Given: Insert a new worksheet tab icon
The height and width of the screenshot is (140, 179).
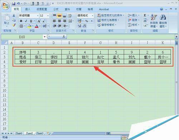Looking at the screenshot, I should (49, 133).
